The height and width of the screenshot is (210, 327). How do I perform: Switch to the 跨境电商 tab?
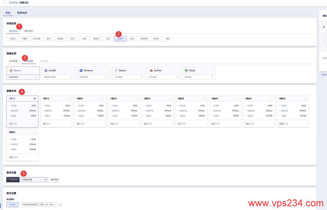click(x=22, y=13)
